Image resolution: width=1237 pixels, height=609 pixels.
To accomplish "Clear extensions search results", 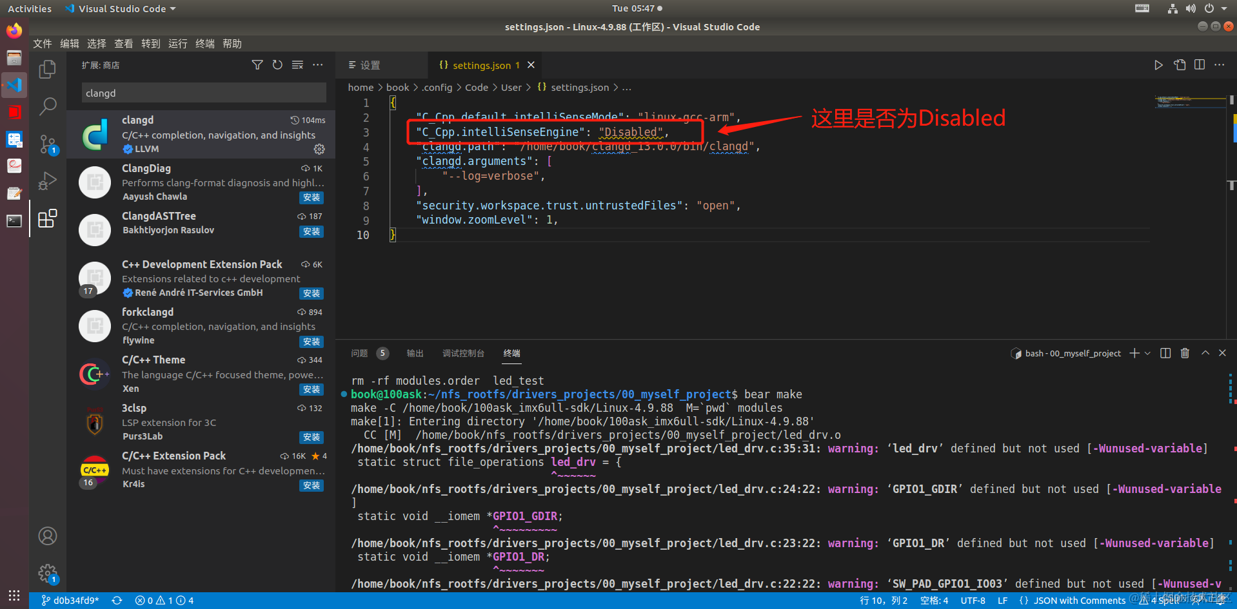I will [x=297, y=65].
